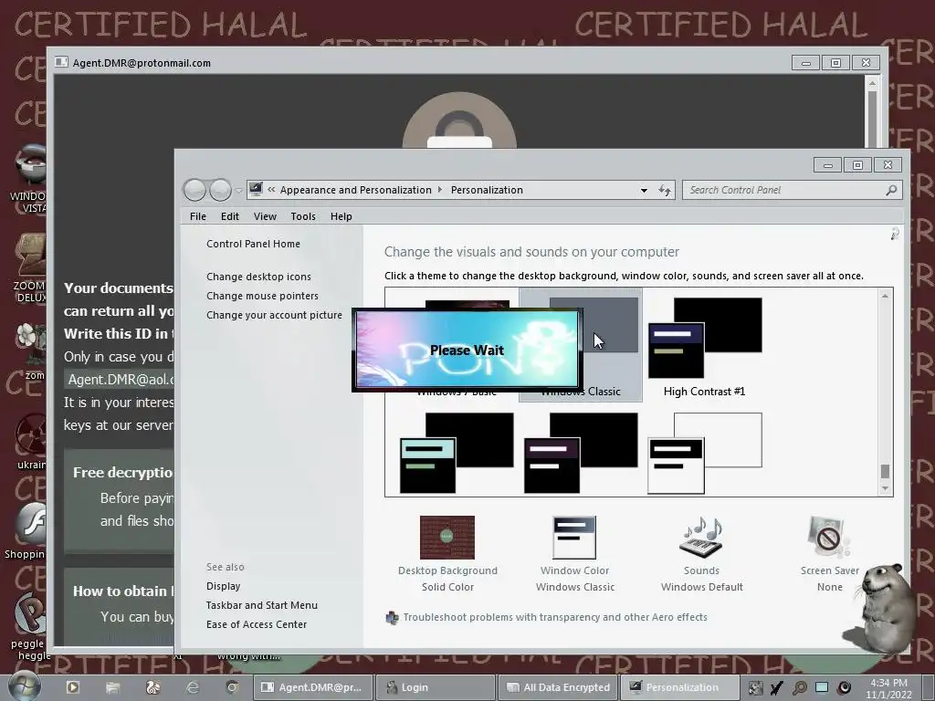This screenshot has width=935, height=701.
Task: Open Window Color settings
Action: (x=575, y=554)
